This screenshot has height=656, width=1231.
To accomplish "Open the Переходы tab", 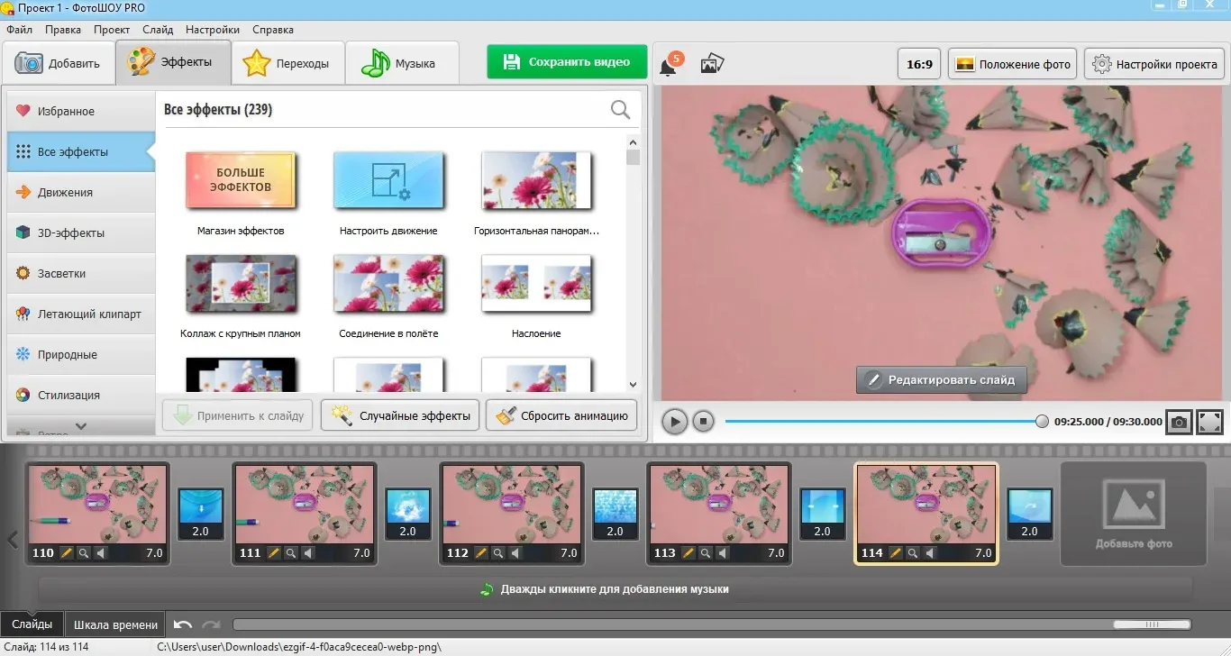I will pyautogui.click(x=288, y=63).
